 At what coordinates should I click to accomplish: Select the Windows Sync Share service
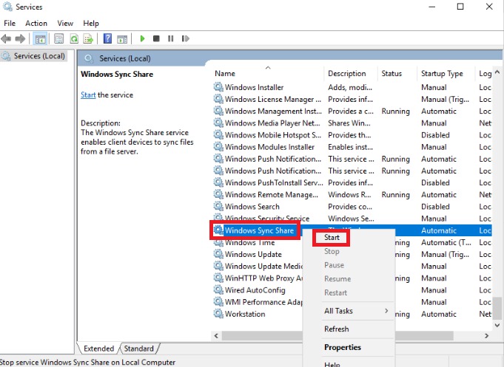coord(259,230)
